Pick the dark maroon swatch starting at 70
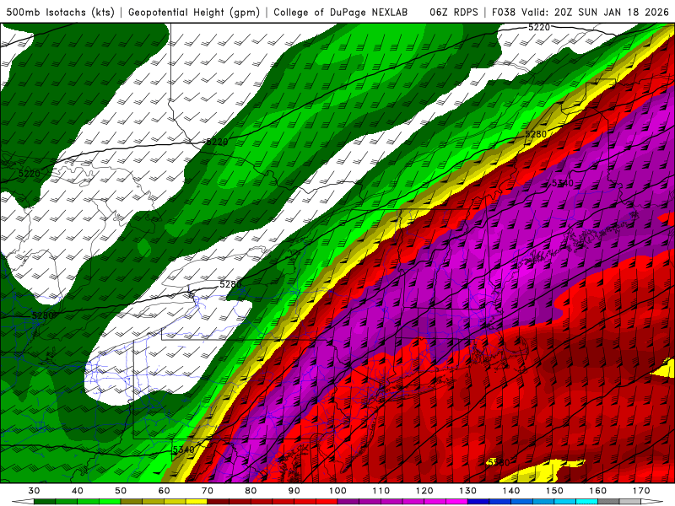The width and height of the screenshot is (675, 506). click(x=219, y=502)
